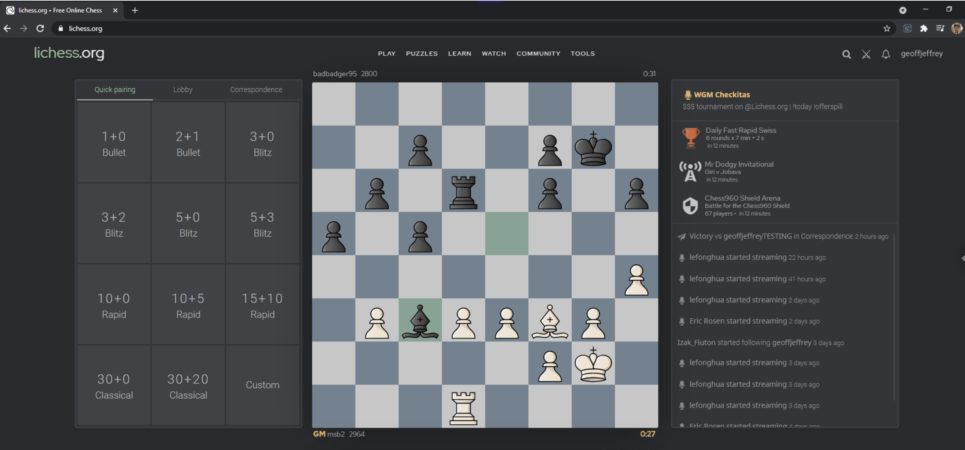
Task: Close the lichess.org browser tab
Action: click(115, 10)
